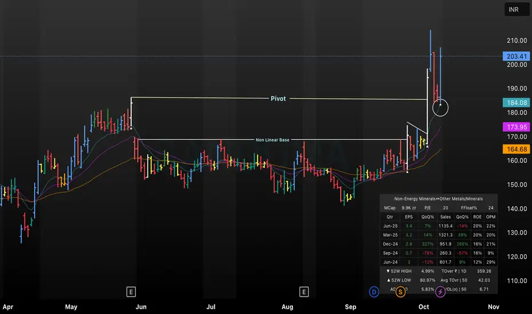This screenshot has width=532, height=314.
Task: Click the 52W LOW label
Action: click(x=398, y=280)
